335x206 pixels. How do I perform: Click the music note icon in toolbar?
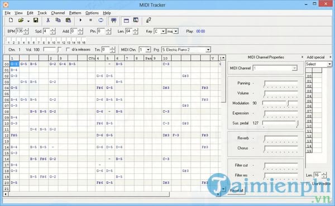[149, 20]
